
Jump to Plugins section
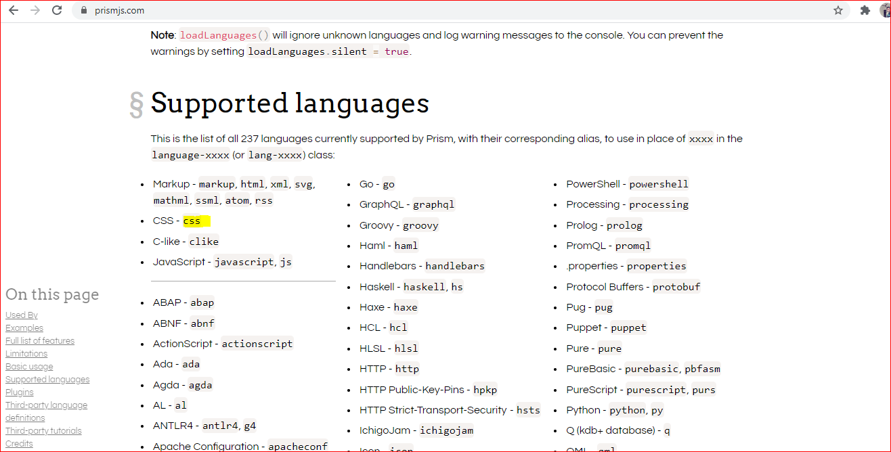pyautogui.click(x=20, y=392)
